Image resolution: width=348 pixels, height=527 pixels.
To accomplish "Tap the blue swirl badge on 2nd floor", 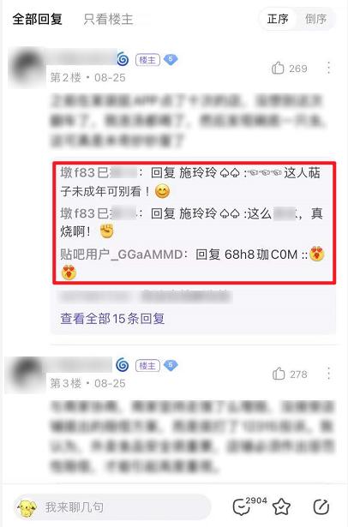I will click(123, 59).
